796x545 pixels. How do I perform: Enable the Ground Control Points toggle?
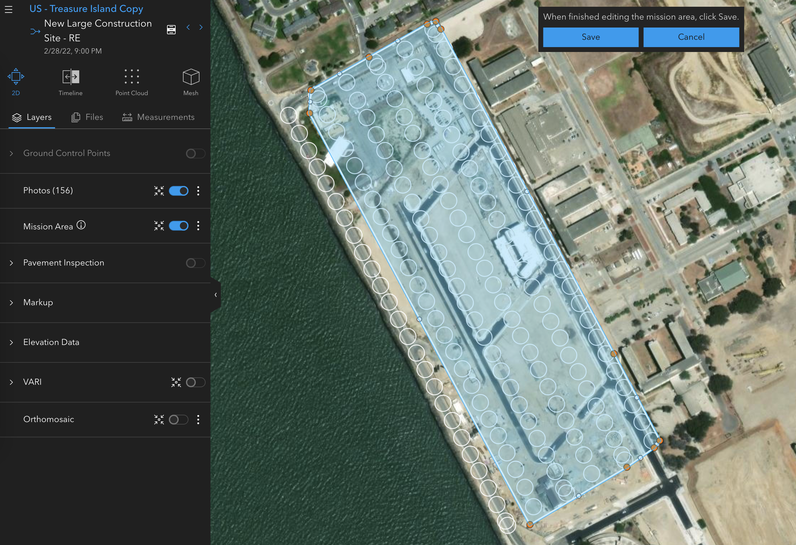pos(195,153)
